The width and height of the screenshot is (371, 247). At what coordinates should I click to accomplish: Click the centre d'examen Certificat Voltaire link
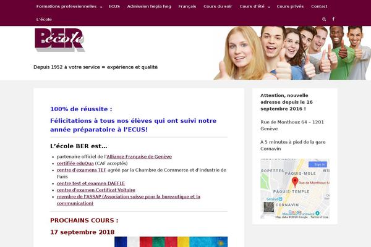coord(96,190)
